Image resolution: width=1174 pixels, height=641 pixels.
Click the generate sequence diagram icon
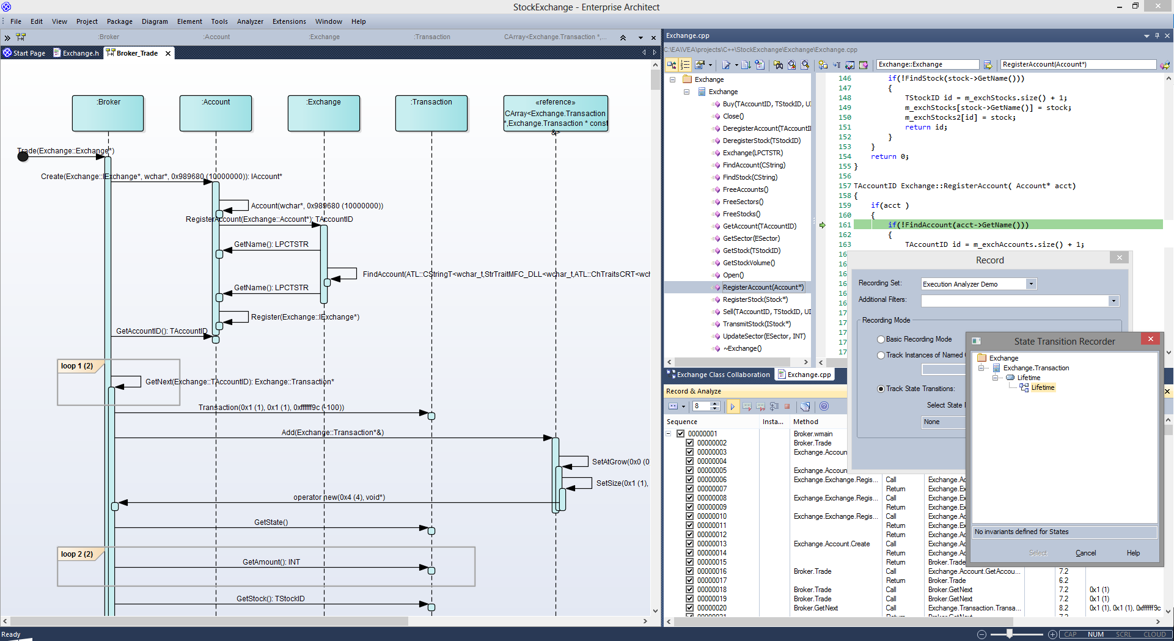[805, 406]
